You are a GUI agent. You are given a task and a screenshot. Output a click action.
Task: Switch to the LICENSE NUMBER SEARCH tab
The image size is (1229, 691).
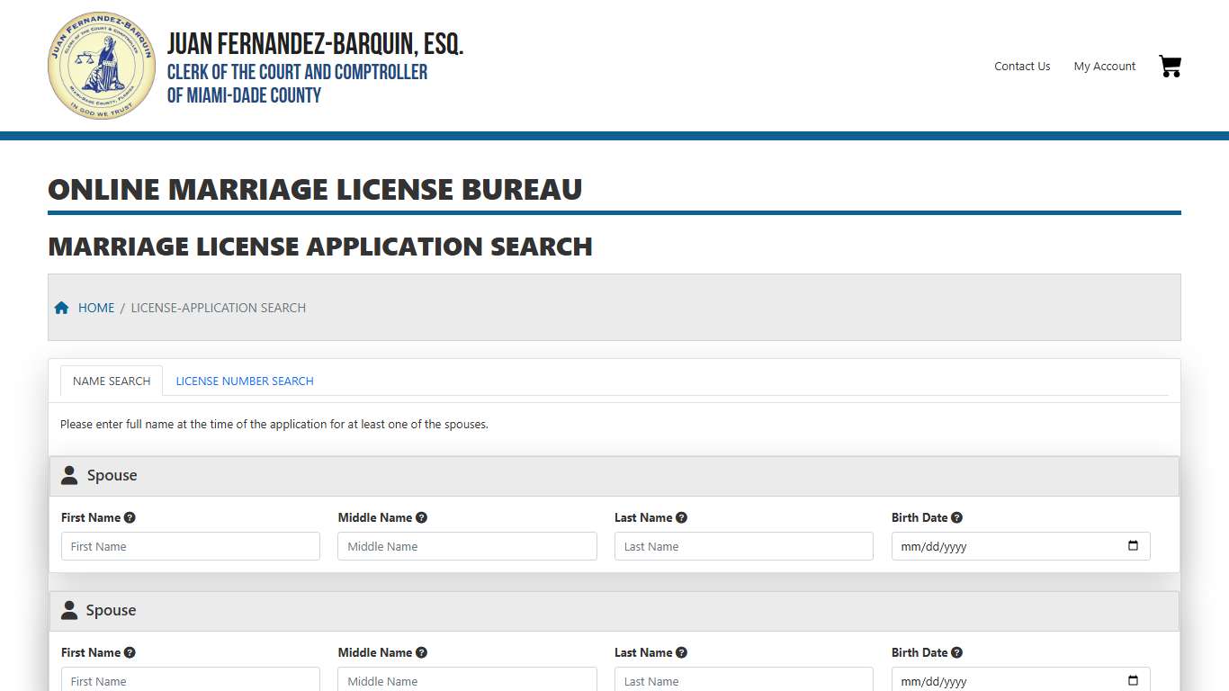point(244,381)
